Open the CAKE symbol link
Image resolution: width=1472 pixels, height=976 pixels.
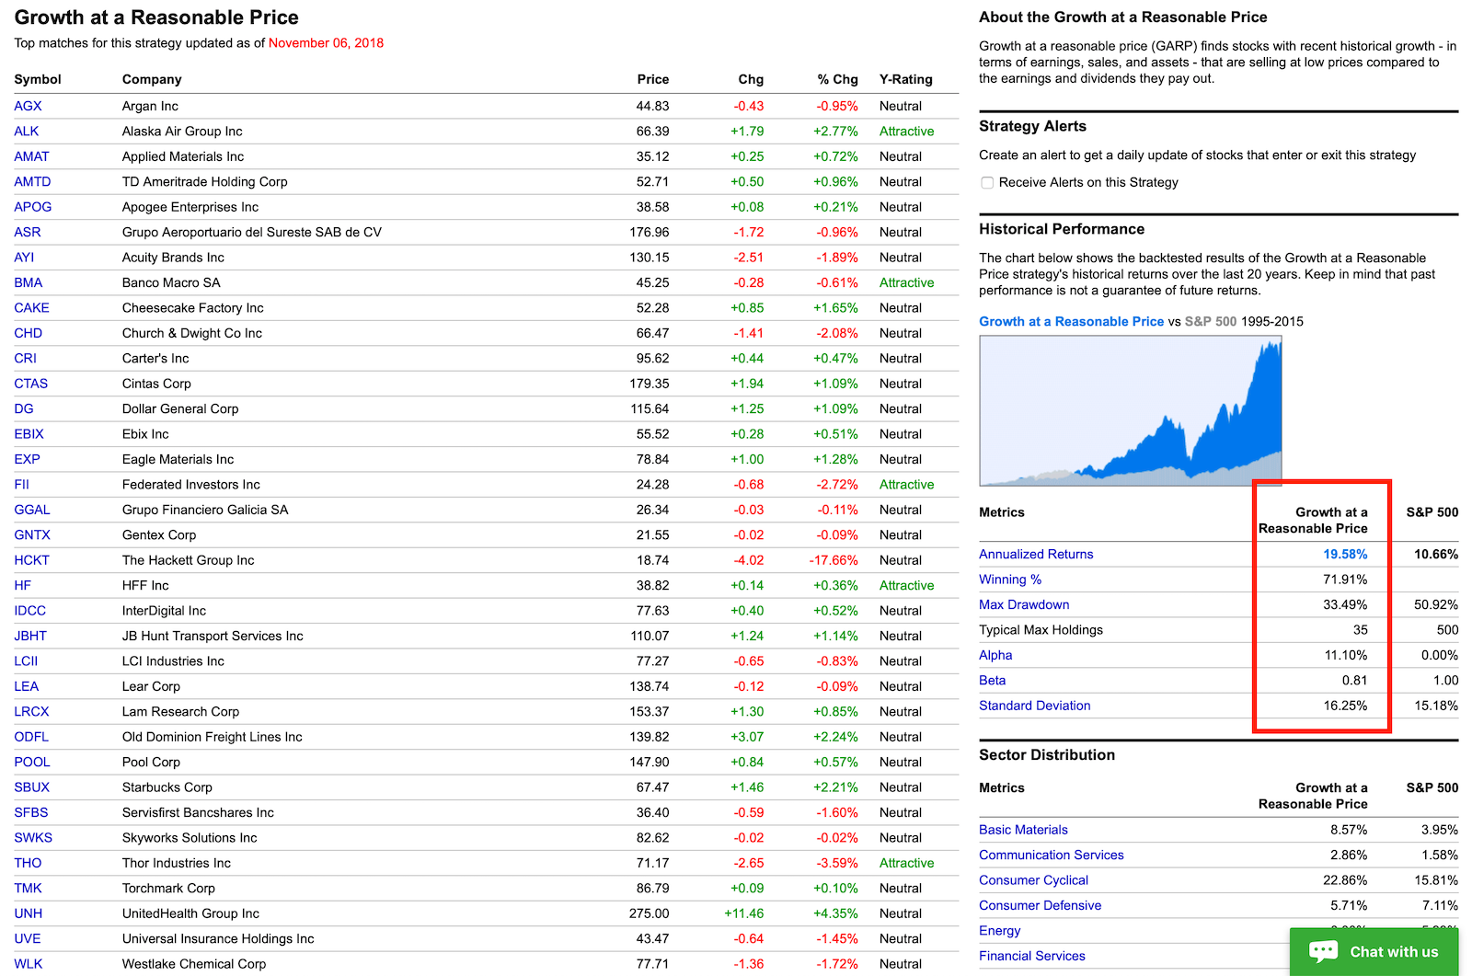pyautogui.click(x=32, y=308)
